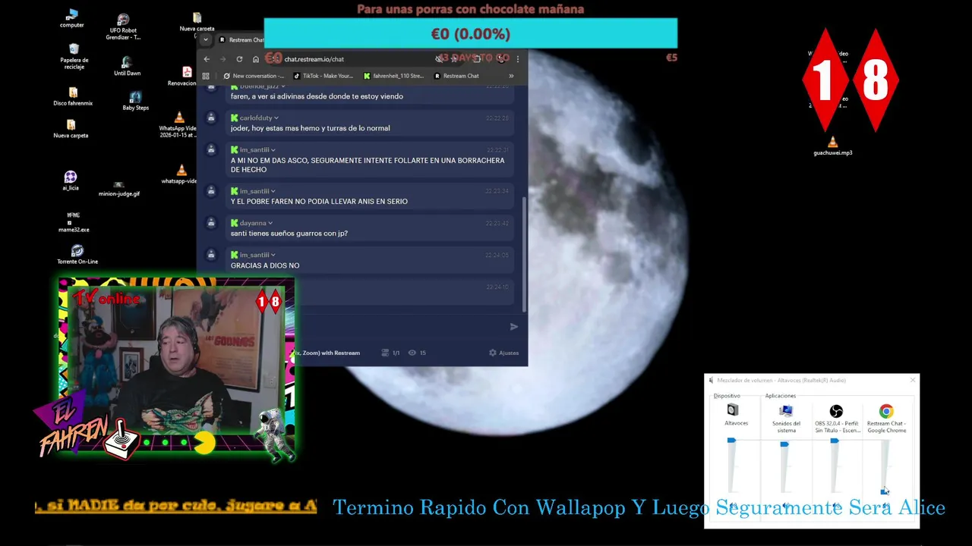This screenshot has height=546, width=972.
Task: Click Sonidos del sistema icon in mixer
Action: tap(786, 410)
